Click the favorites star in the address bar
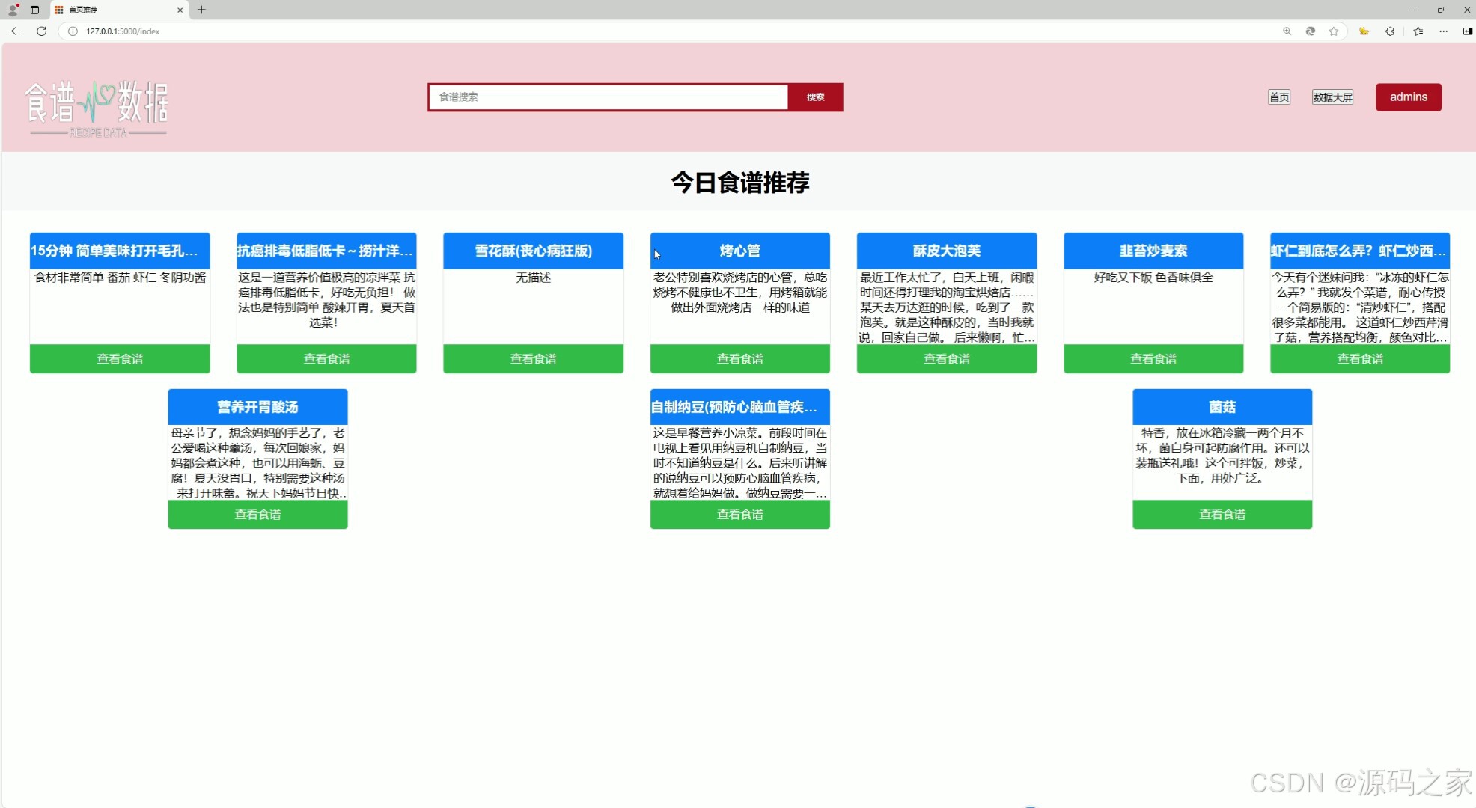The width and height of the screenshot is (1476, 808). coord(1335,31)
